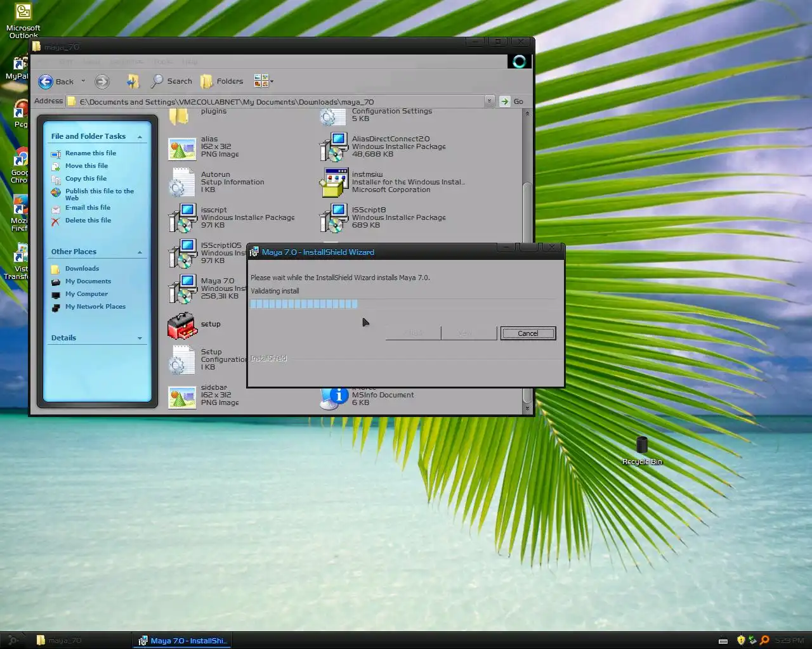812x649 pixels.
Task: Select the MSInfo Document icon
Action: point(333,397)
